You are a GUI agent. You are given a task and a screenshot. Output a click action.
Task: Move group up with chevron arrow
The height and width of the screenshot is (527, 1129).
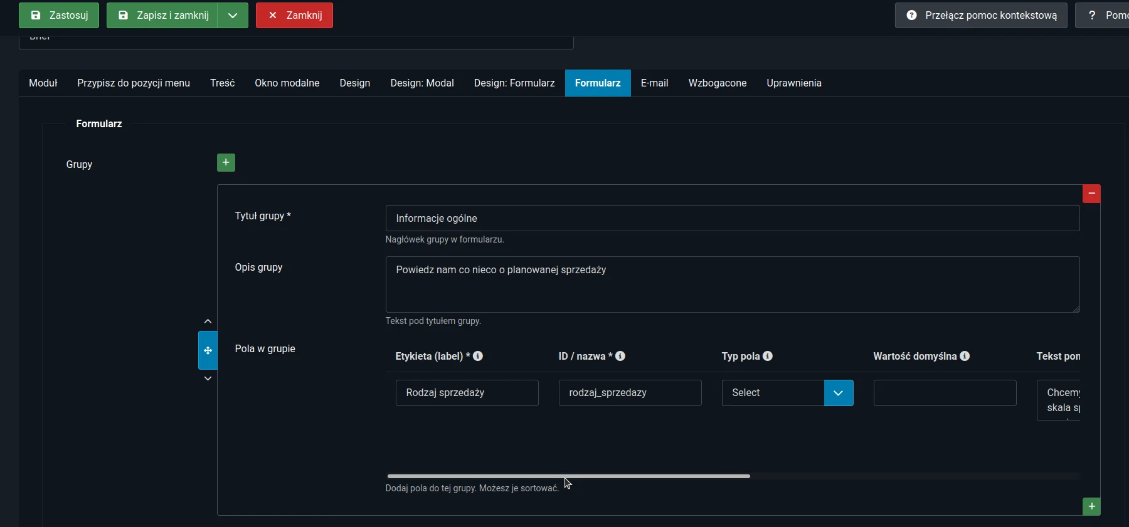[x=208, y=321]
